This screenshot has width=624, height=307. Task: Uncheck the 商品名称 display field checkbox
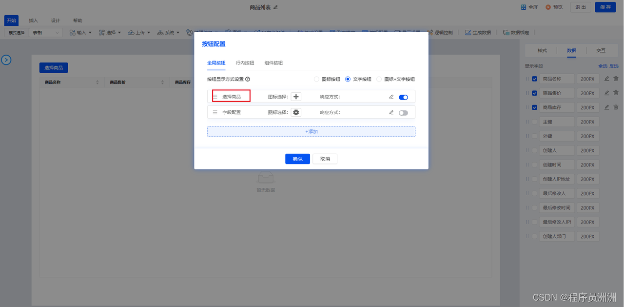tap(535, 79)
